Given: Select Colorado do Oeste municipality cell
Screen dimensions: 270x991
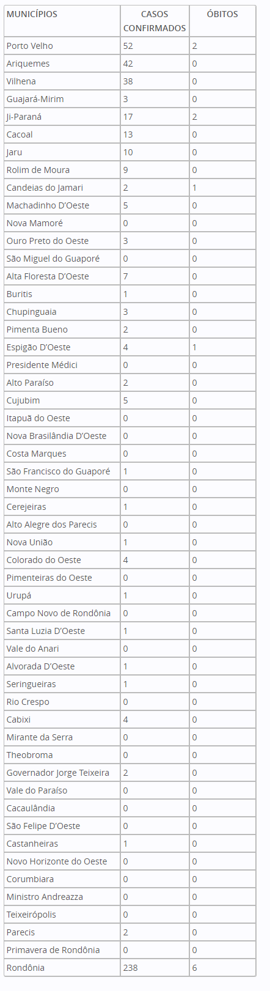Looking at the screenshot, I should 62,560.
